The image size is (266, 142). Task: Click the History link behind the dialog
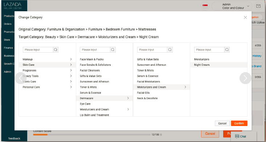click(x=257, y=56)
